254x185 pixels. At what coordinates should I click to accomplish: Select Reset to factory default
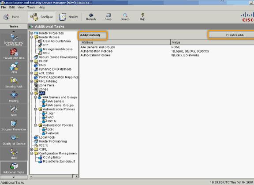(59, 162)
